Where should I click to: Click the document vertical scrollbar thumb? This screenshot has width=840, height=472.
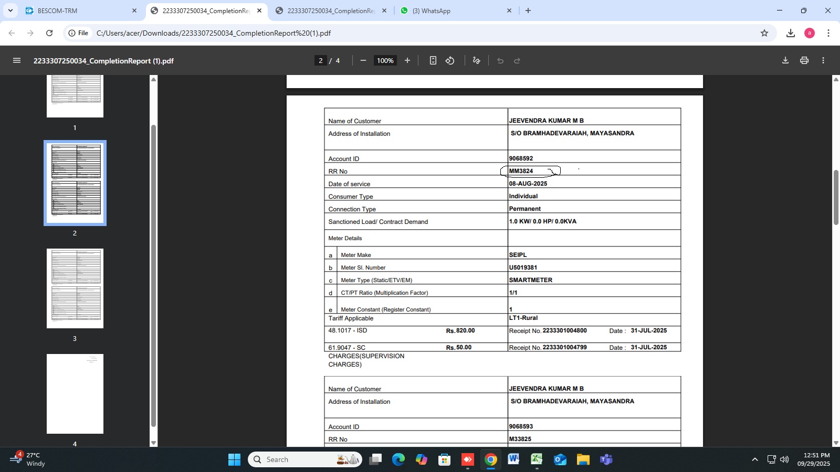836,198
